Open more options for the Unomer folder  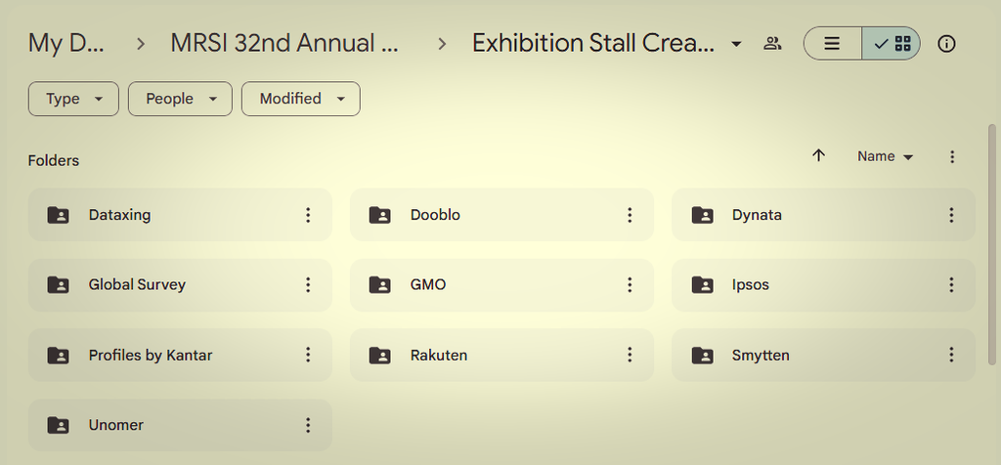point(308,425)
